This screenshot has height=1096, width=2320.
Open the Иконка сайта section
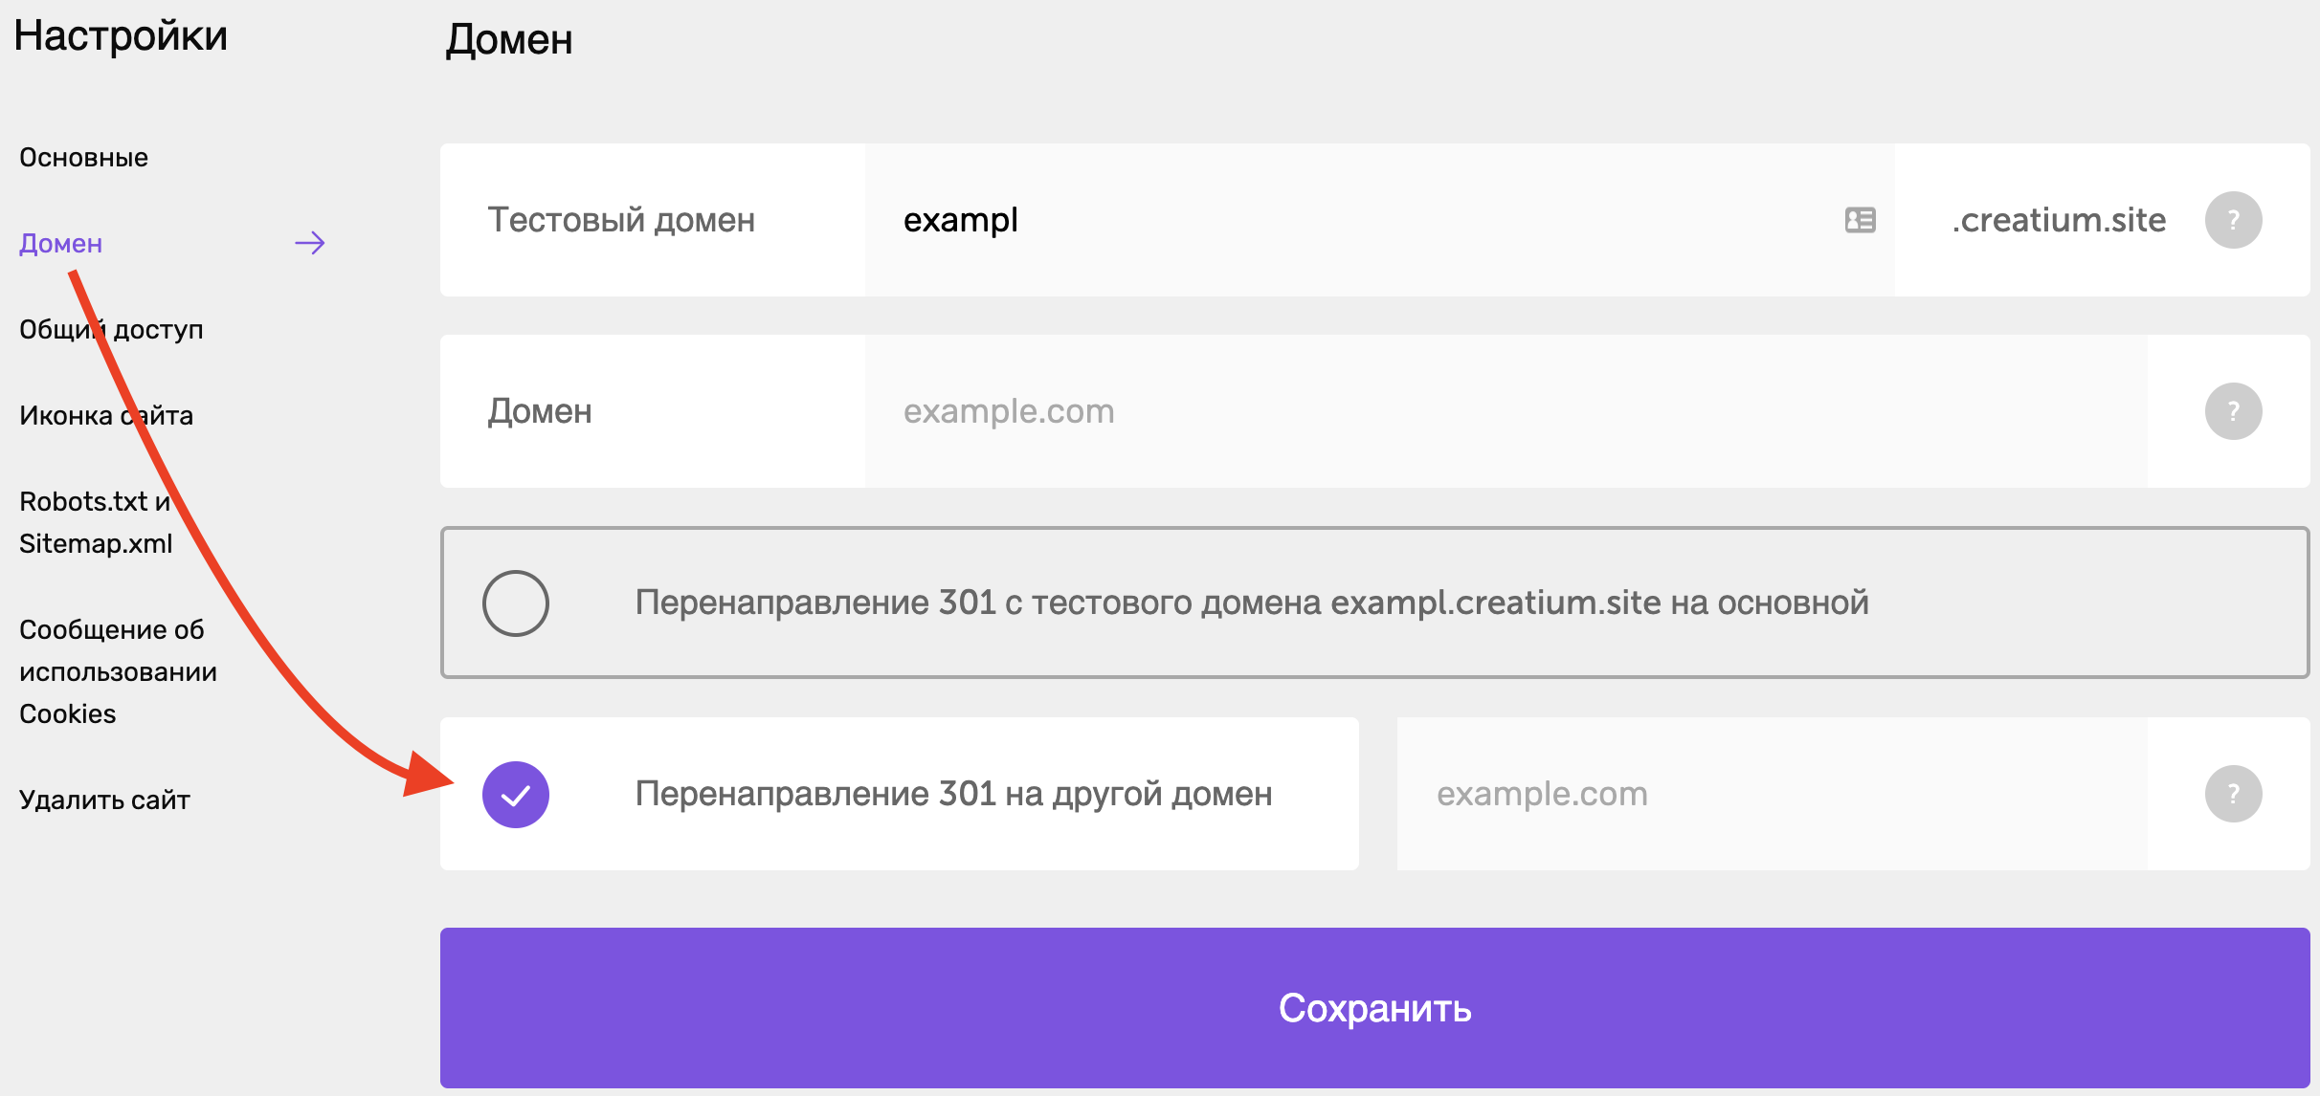[106, 415]
